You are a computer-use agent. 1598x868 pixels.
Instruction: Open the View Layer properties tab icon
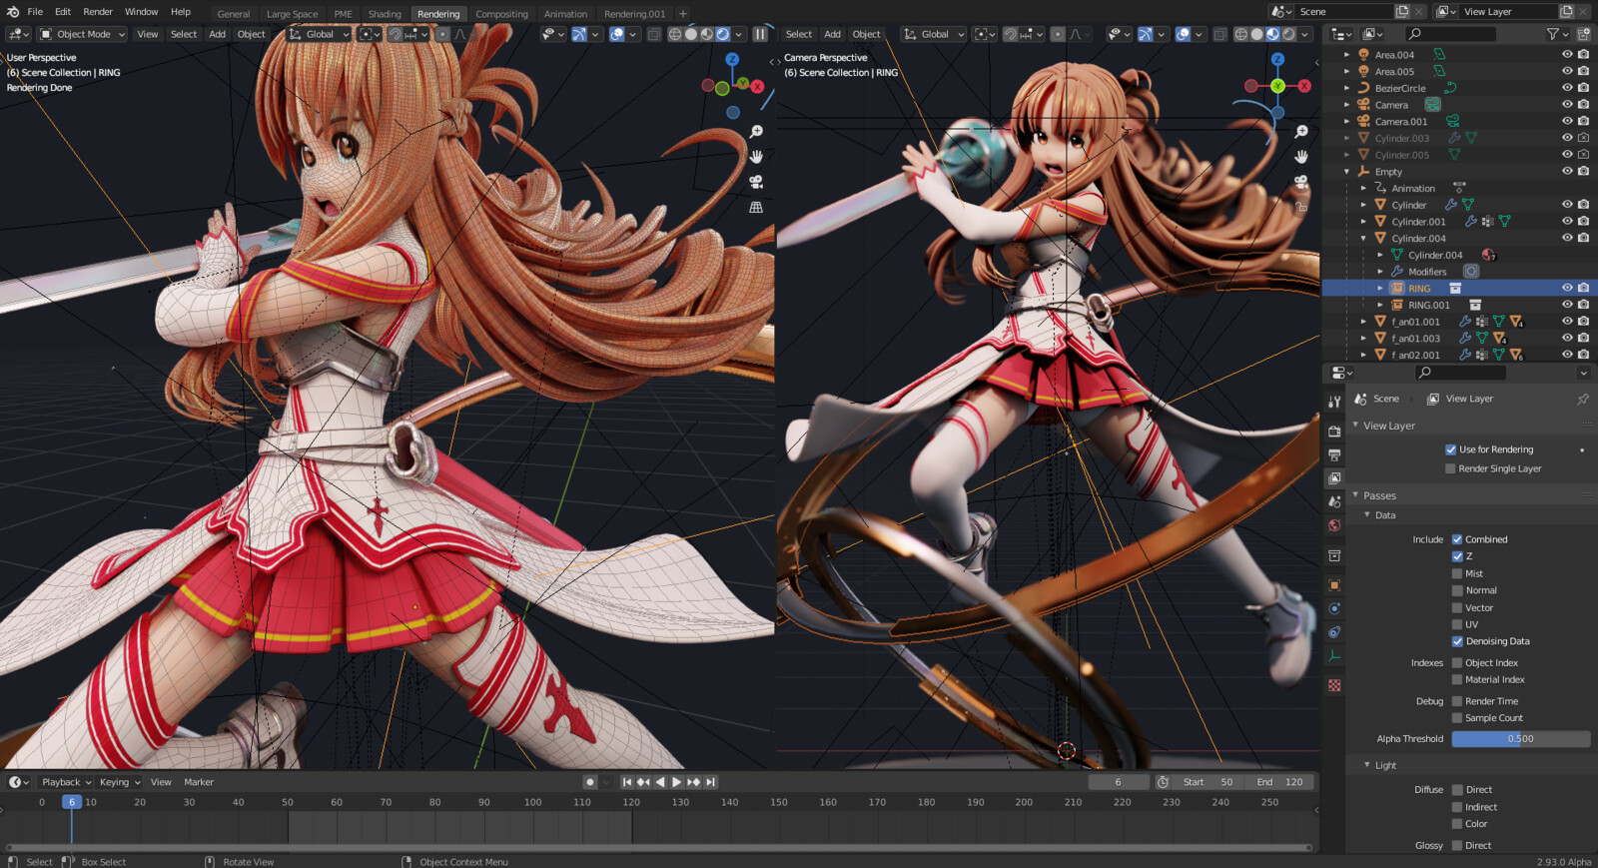click(x=1334, y=478)
